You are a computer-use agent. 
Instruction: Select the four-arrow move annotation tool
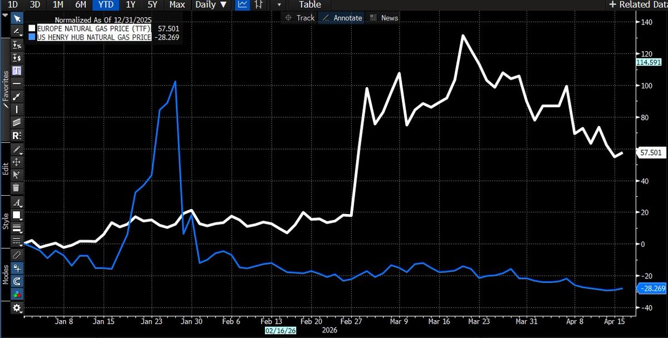pyautogui.click(x=17, y=162)
